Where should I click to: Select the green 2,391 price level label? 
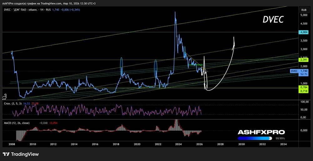(x=304, y=60)
